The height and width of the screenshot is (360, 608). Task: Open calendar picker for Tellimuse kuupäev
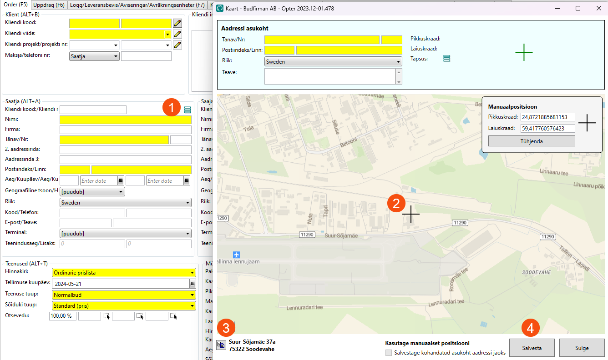point(193,284)
